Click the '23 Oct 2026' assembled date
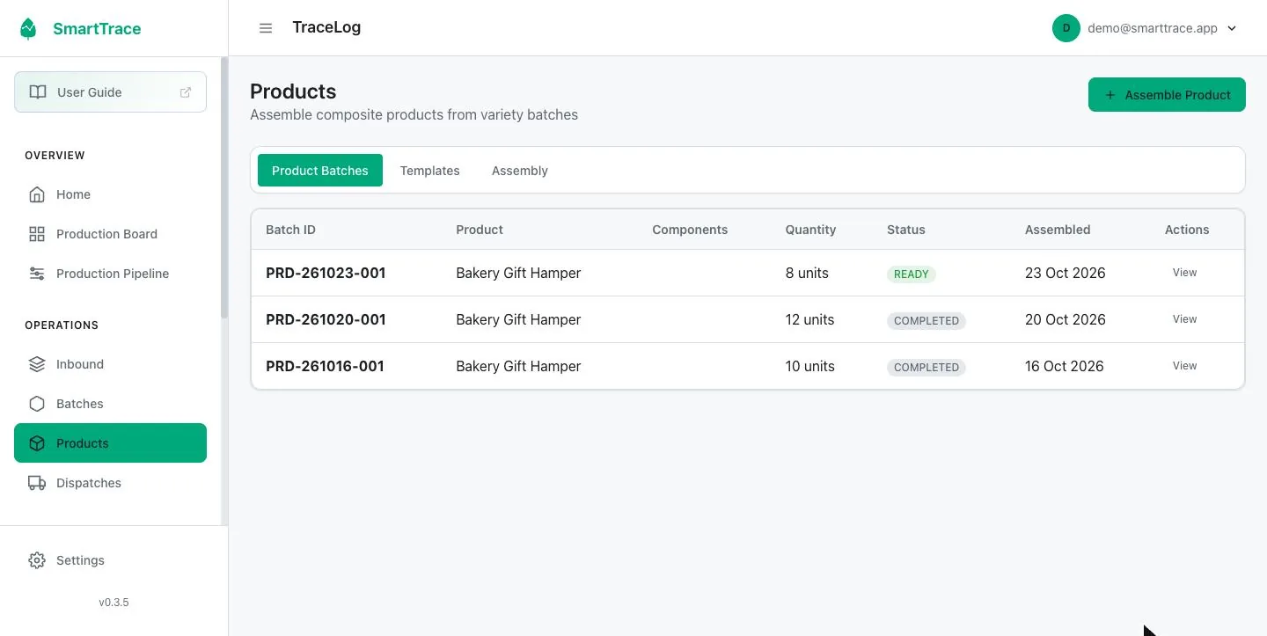The image size is (1267, 636). (1066, 273)
